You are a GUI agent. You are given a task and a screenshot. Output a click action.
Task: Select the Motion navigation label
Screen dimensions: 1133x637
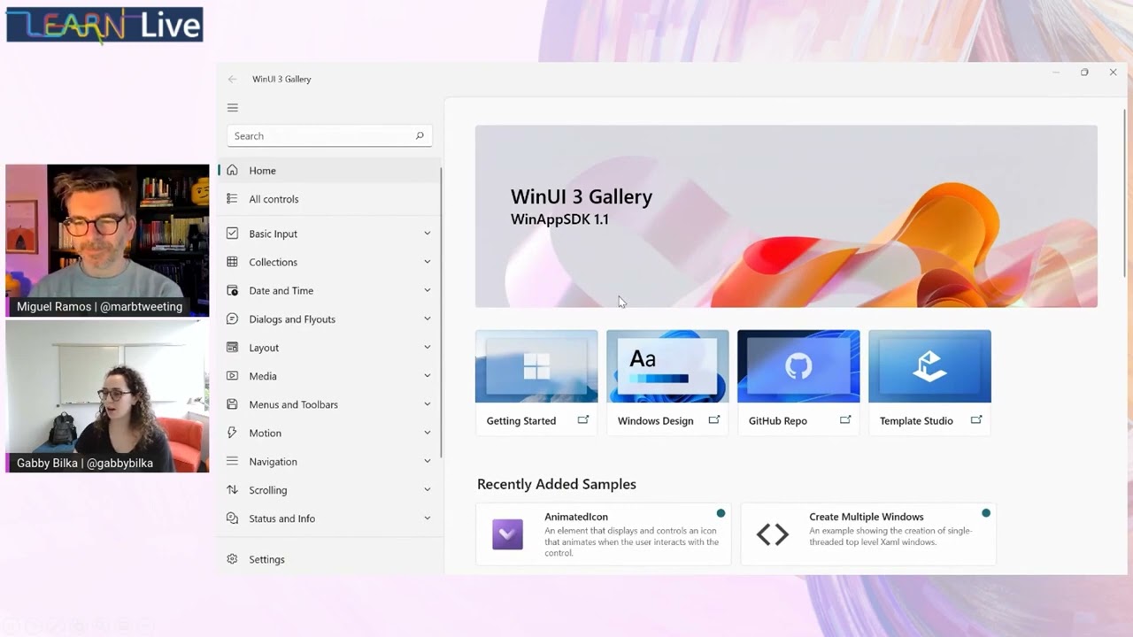pos(265,433)
